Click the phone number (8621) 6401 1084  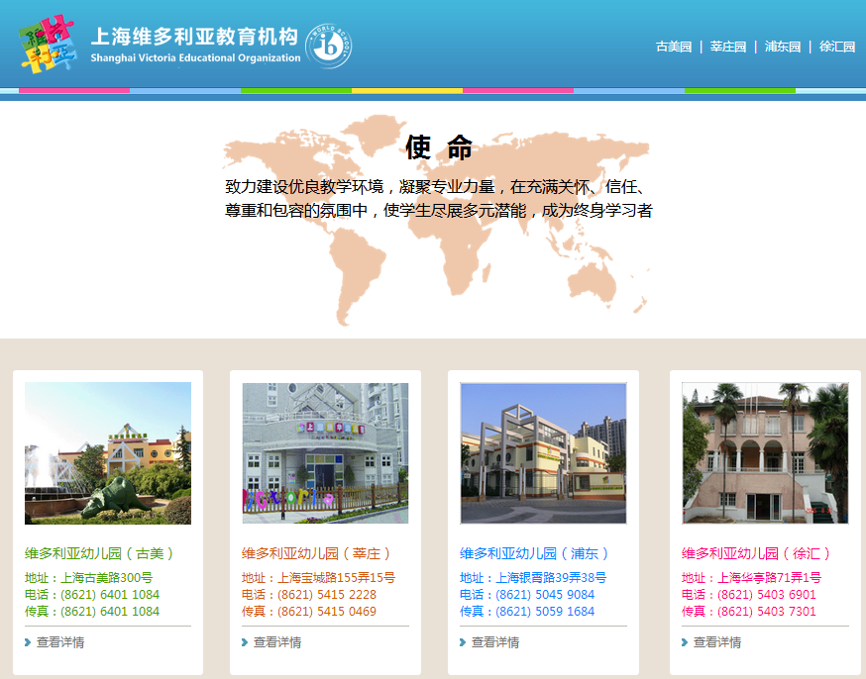click(x=110, y=595)
